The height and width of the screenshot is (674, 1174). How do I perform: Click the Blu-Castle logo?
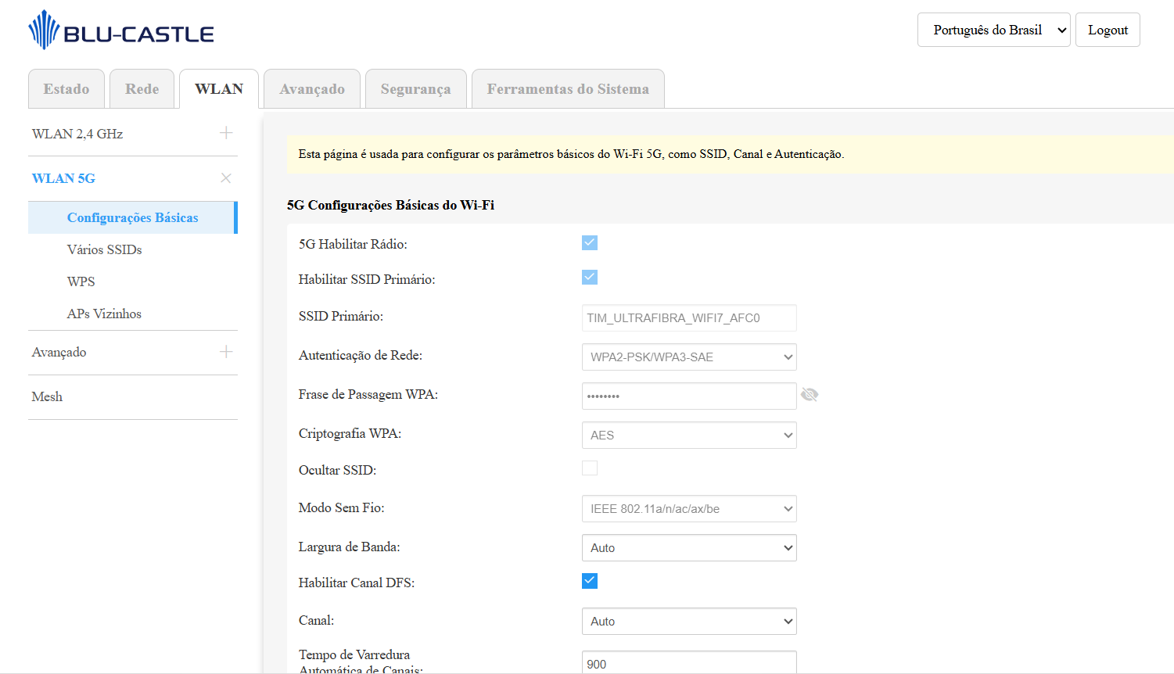pos(121,30)
